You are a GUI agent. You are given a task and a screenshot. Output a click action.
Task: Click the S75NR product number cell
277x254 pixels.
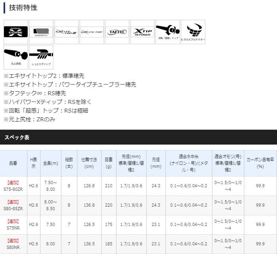click(13, 224)
